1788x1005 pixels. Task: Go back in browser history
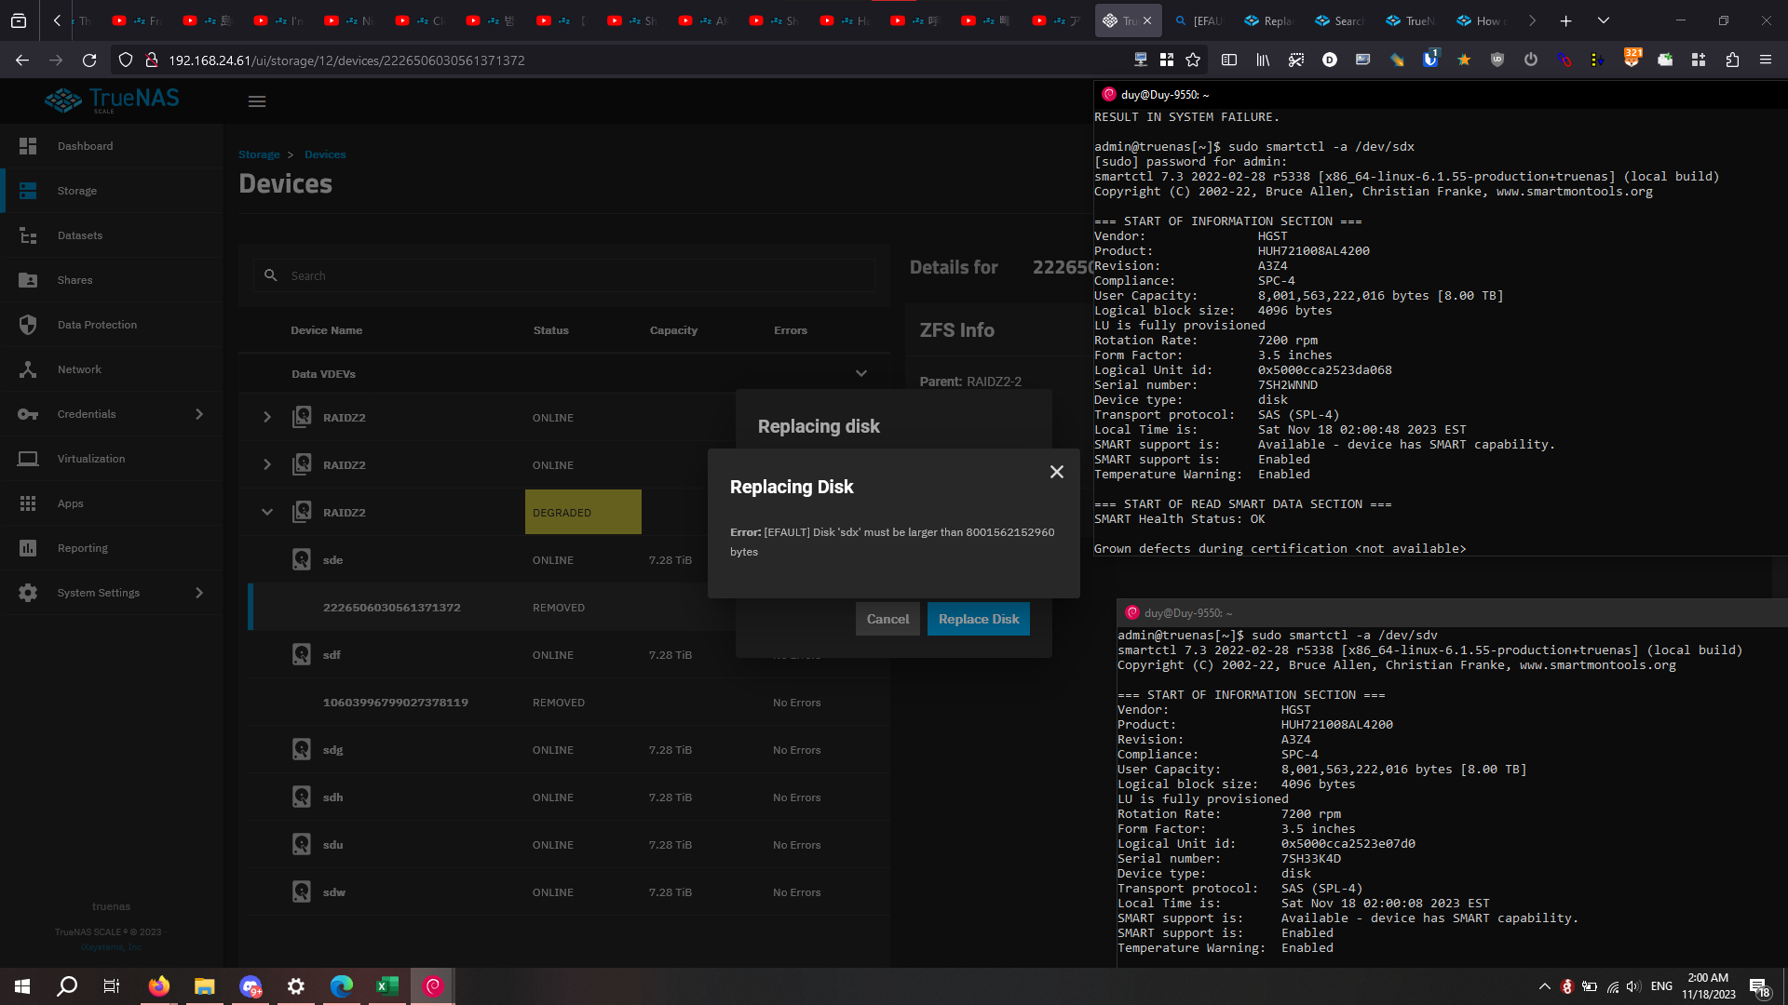click(22, 60)
